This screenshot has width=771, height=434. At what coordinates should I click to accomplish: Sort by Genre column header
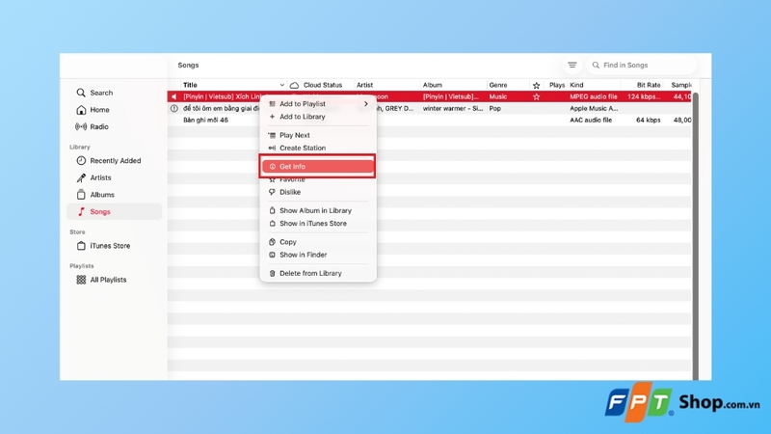tap(498, 85)
